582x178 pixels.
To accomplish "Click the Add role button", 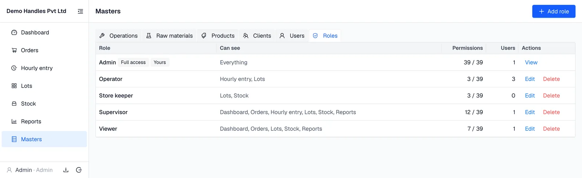I will [x=554, y=11].
